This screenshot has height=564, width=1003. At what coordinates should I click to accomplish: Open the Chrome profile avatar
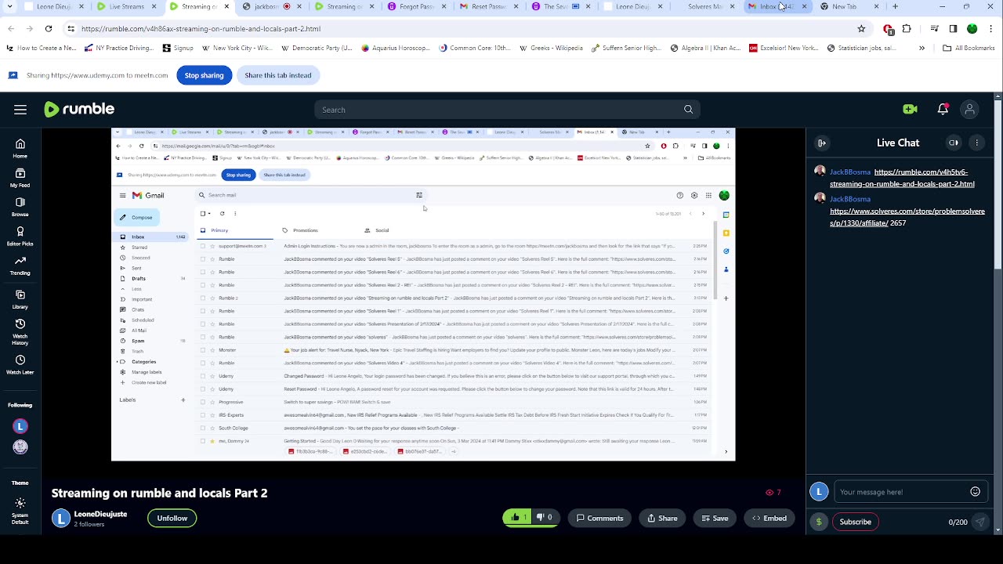(x=972, y=29)
